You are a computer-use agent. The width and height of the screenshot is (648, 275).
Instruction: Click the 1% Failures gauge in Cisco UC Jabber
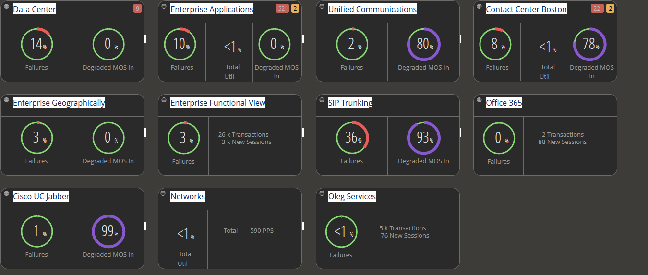[x=37, y=231]
